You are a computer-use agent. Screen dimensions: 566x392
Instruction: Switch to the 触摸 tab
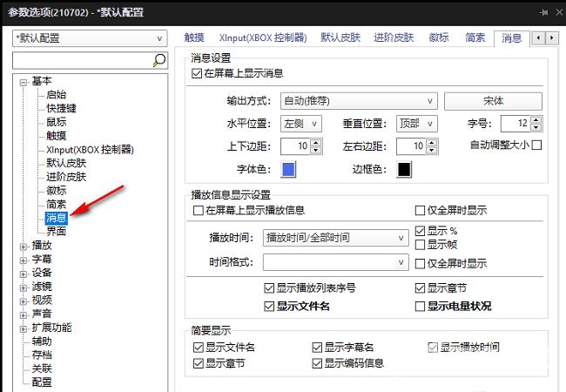coord(196,38)
